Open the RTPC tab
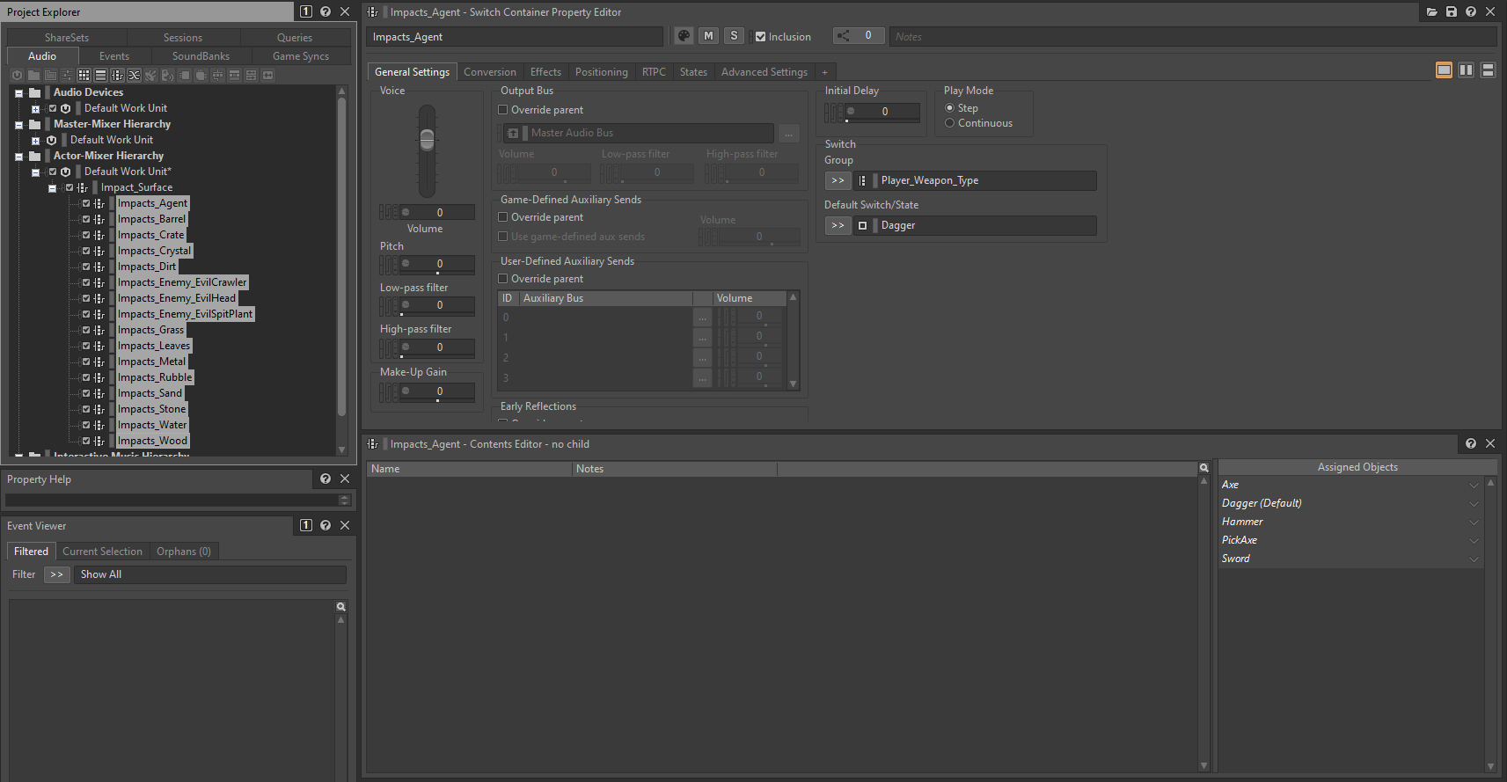This screenshot has width=1507, height=782. pyautogui.click(x=654, y=72)
